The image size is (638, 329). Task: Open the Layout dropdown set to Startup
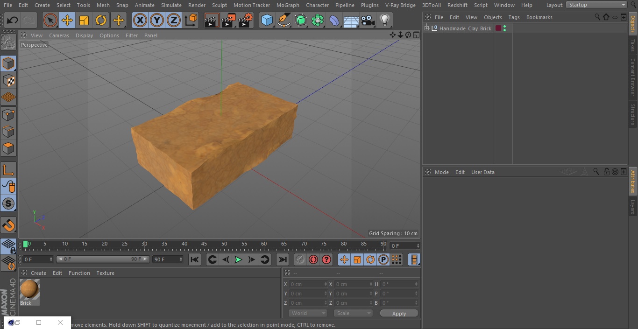(596, 5)
